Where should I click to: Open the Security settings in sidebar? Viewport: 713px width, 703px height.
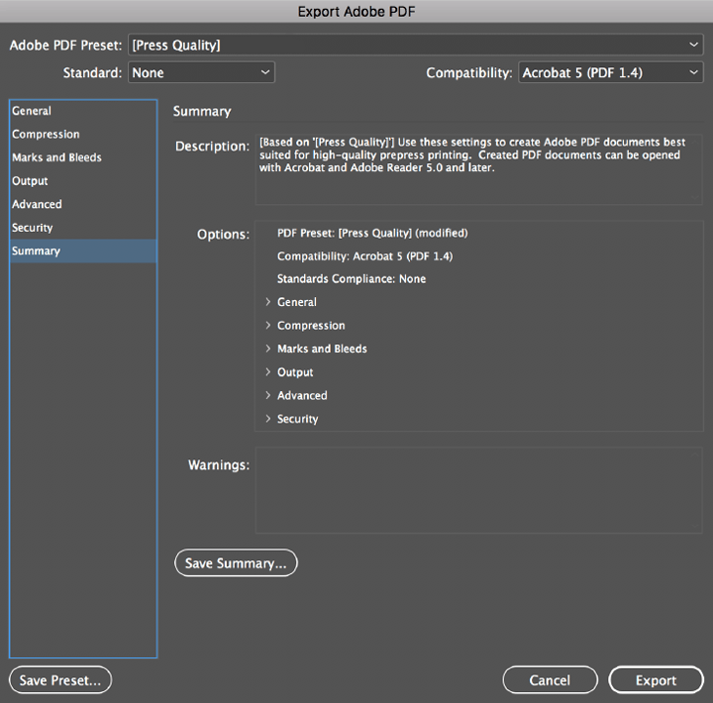coord(32,228)
